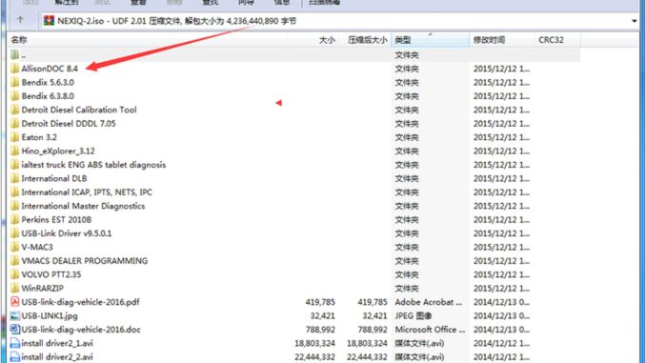Click the packed size 22,444,332 in 压缩后大小 column
This screenshot has width=646, height=363.
[x=367, y=357]
